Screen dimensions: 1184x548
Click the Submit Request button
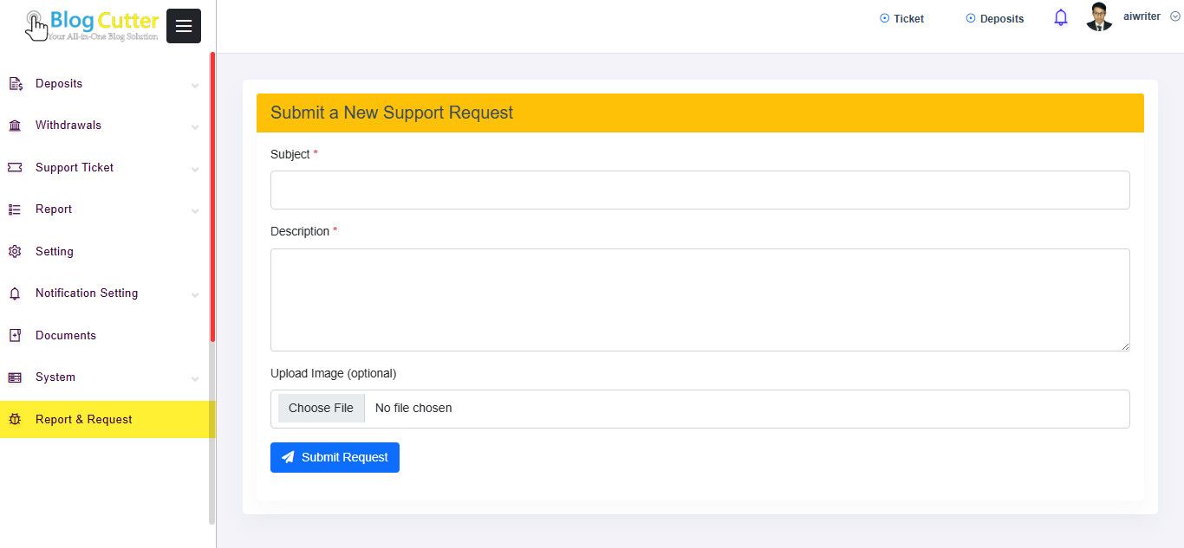(x=335, y=457)
